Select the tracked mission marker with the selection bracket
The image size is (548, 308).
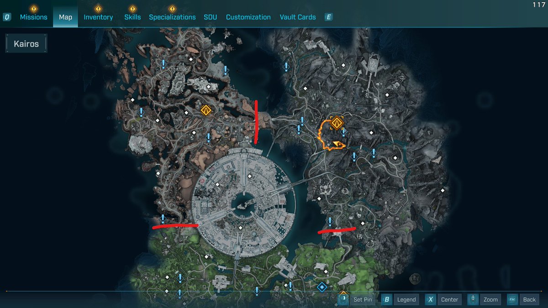pos(337,123)
